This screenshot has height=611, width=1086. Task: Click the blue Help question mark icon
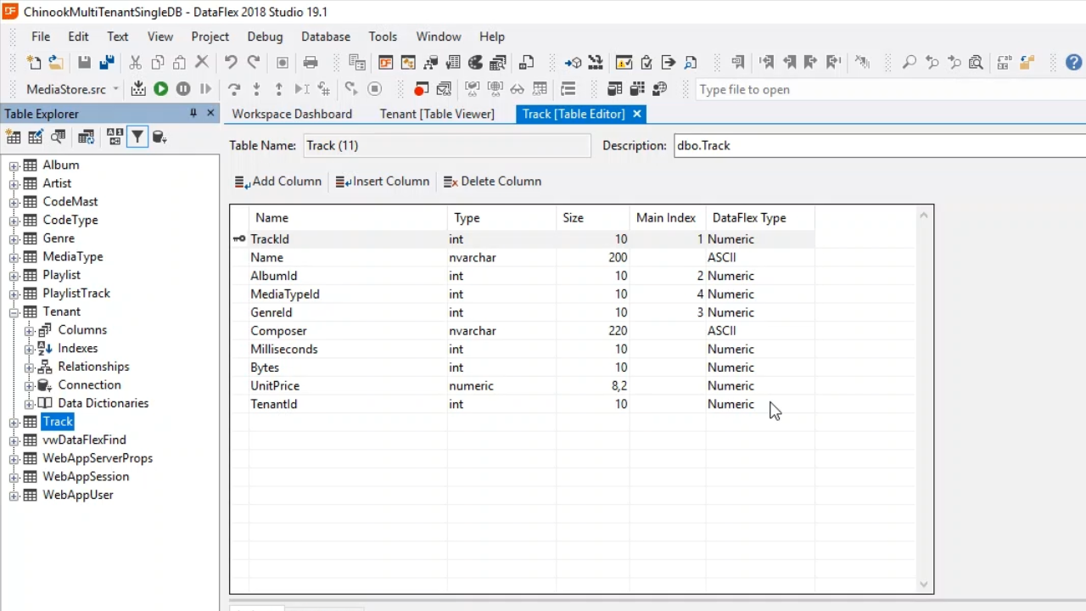1073,63
